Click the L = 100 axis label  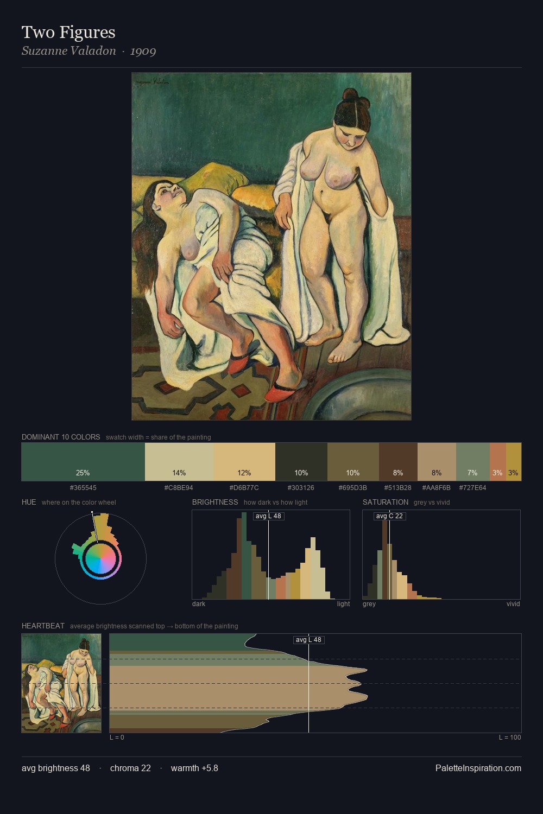click(510, 737)
